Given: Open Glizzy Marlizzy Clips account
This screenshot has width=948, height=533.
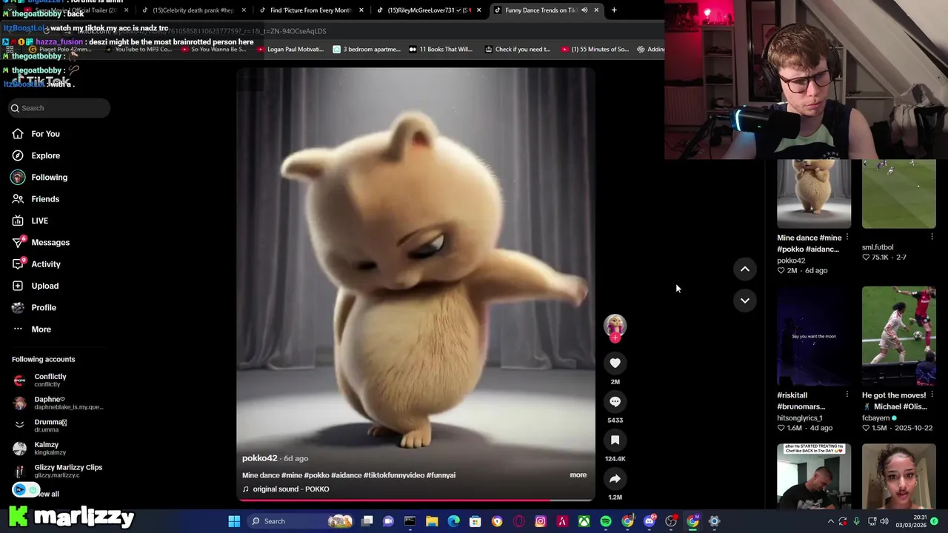Looking at the screenshot, I should [x=58, y=471].
